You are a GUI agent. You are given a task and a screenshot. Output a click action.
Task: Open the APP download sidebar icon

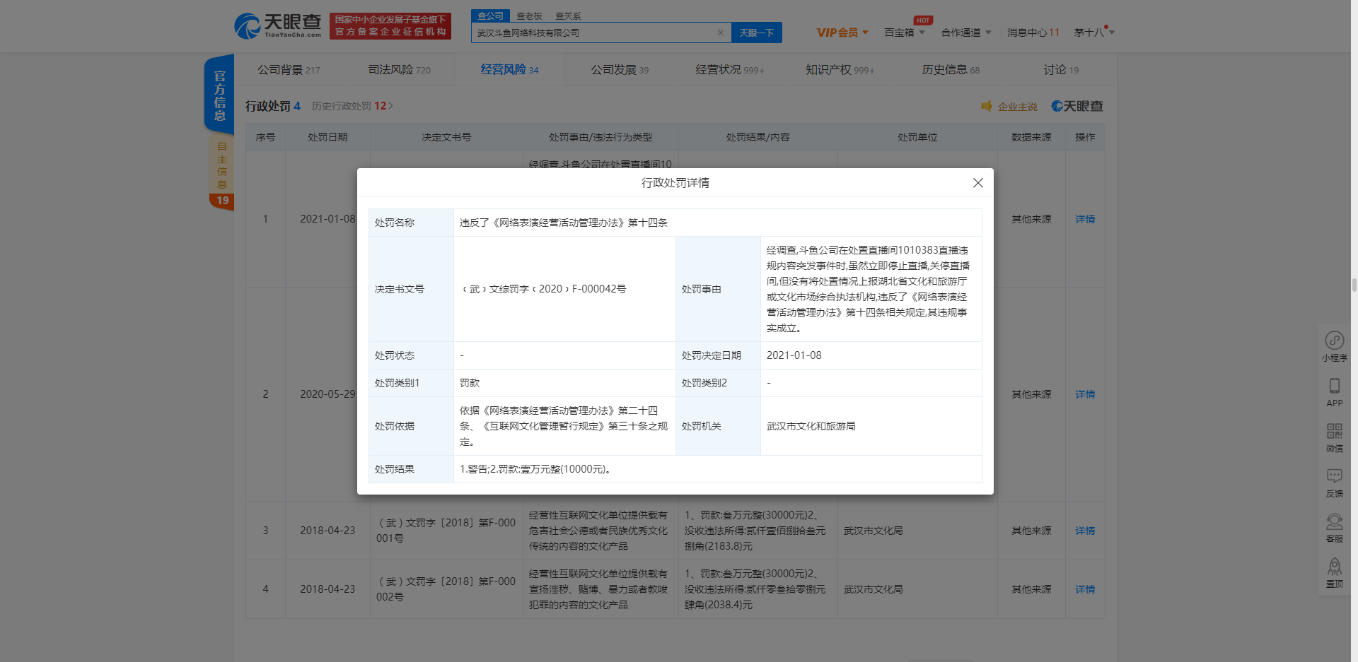(1335, 392)
